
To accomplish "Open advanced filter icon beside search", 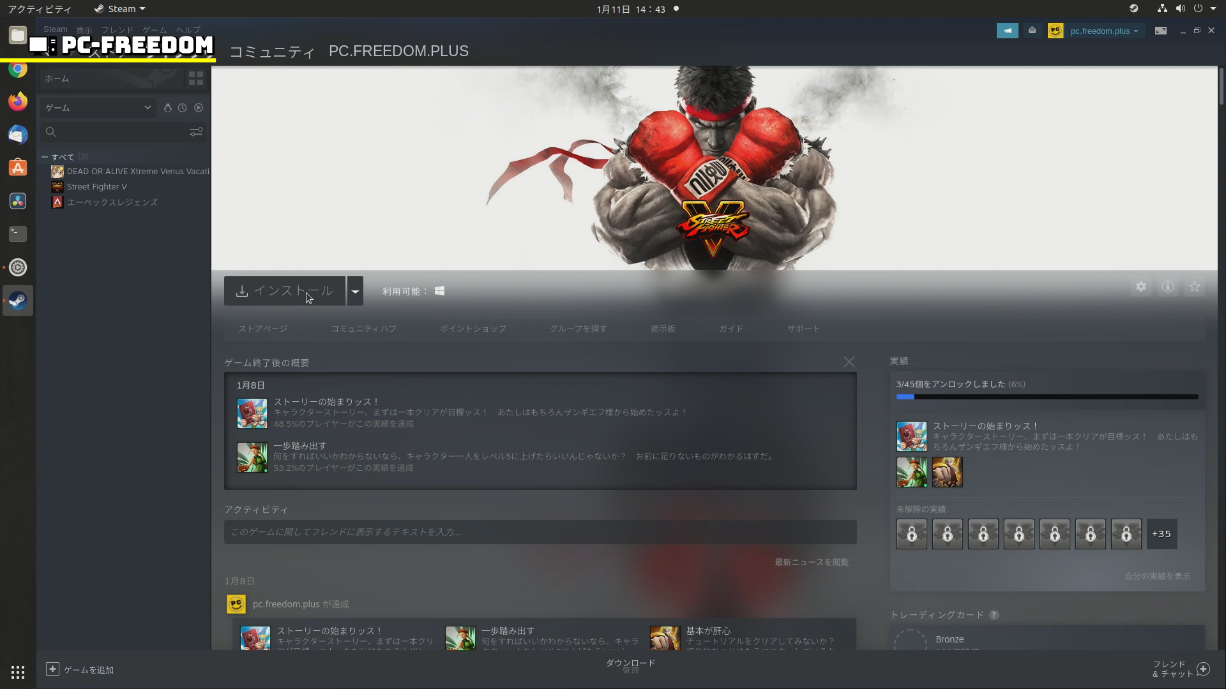I will tap(196, 132).
